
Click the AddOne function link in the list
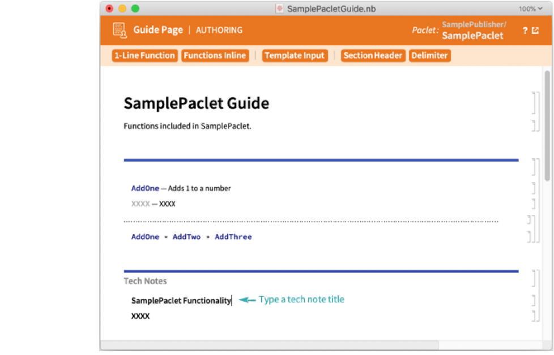coord(145,188)
